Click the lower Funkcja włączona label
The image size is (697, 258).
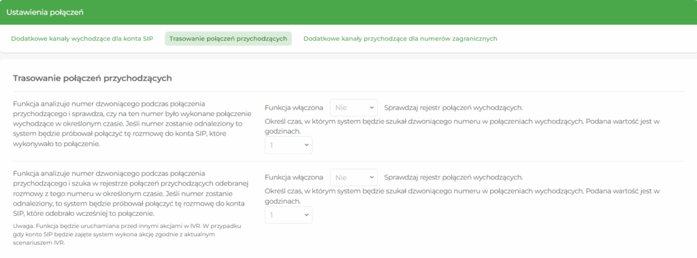coord(294,177)
